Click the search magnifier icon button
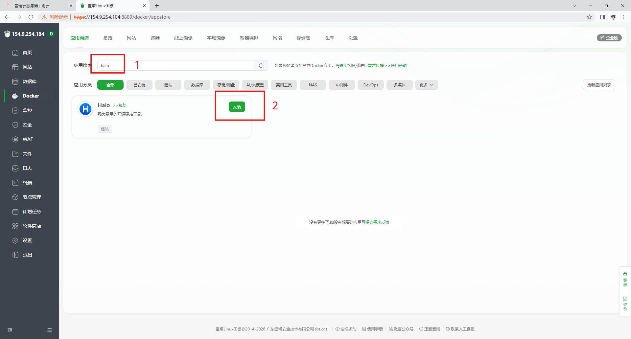The height and width of the screenshot is (339, 631). coord(261,66)
